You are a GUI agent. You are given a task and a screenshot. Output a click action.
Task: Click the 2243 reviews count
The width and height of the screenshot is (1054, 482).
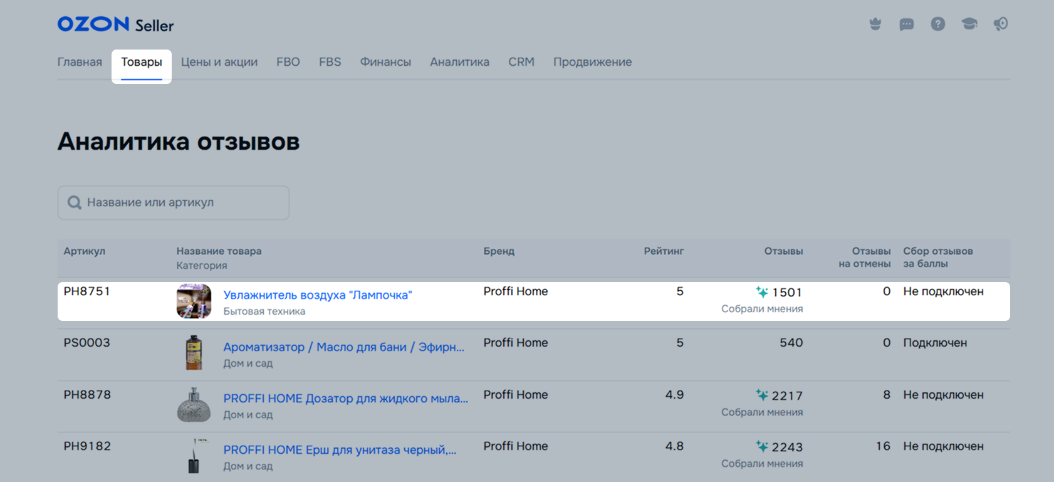click(787, 448)
